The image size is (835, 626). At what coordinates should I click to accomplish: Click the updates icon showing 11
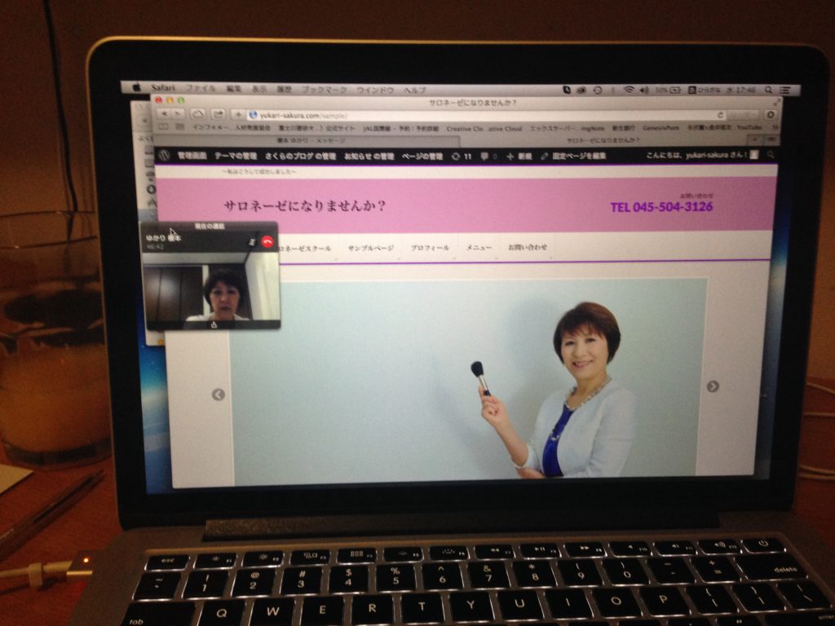coord(462,156)
